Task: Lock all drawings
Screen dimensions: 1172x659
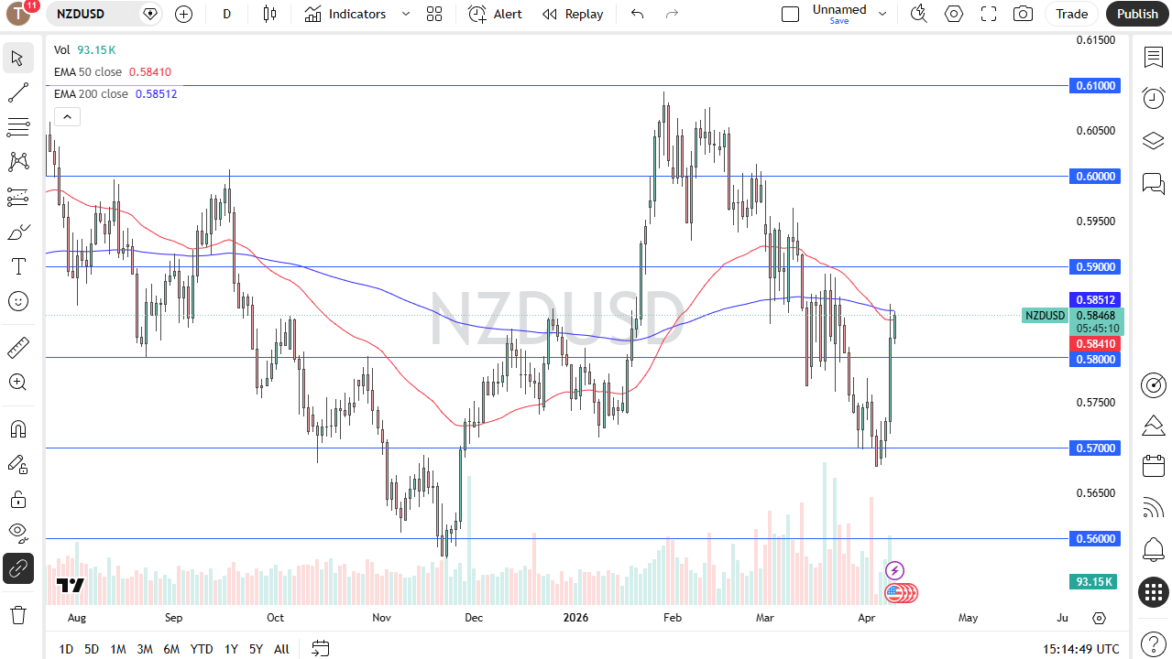Action: tap(18, 499)
